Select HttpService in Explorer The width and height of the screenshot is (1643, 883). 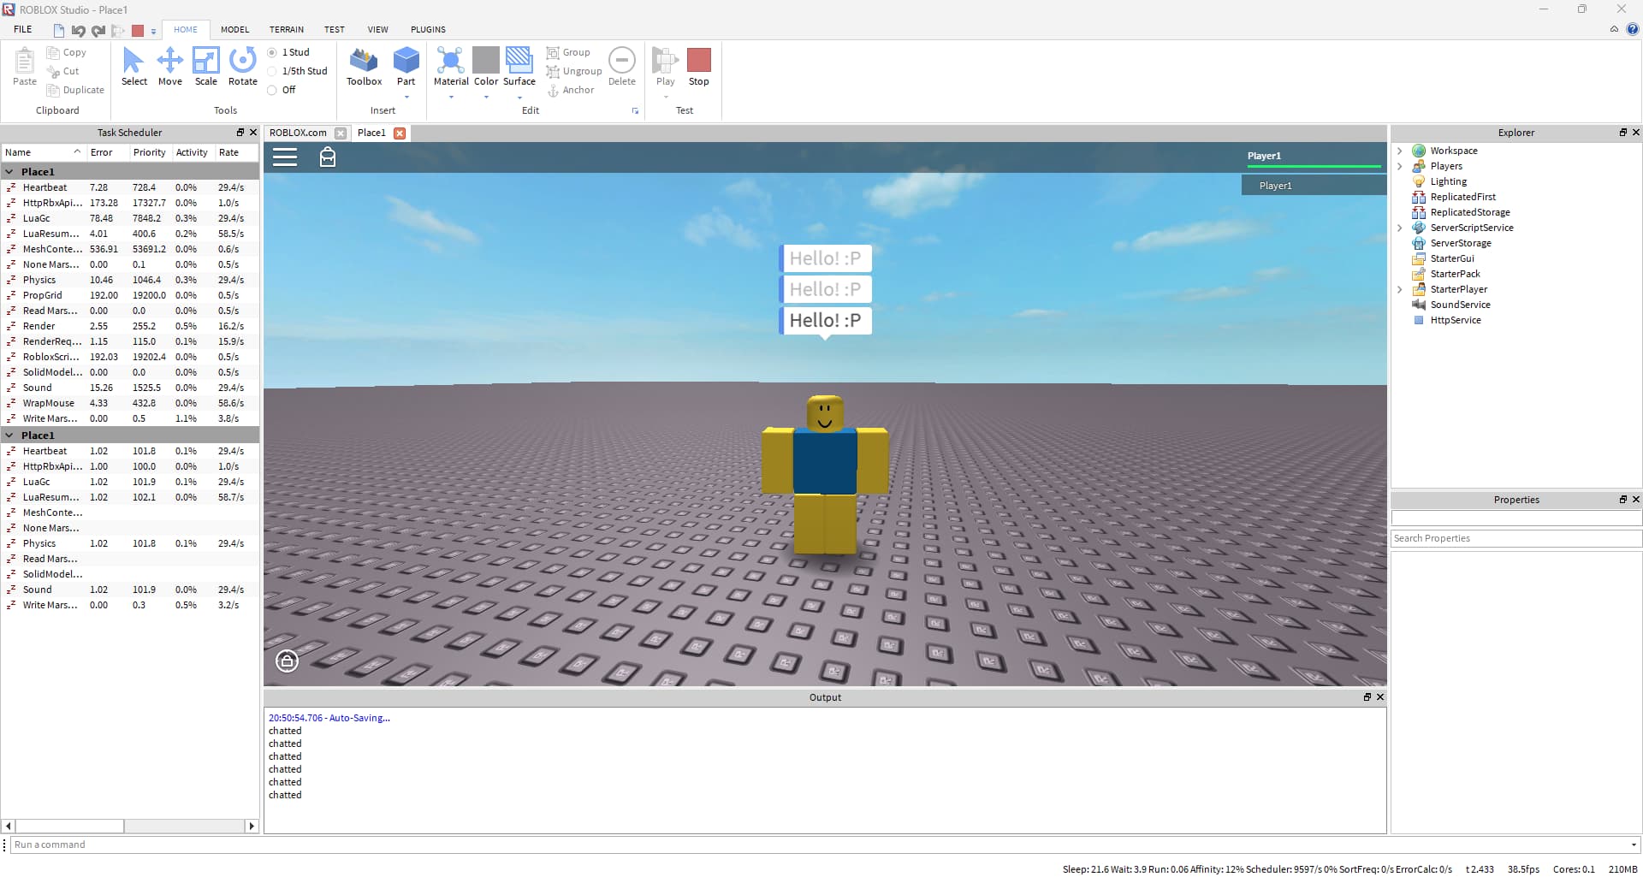(1455, 320)
